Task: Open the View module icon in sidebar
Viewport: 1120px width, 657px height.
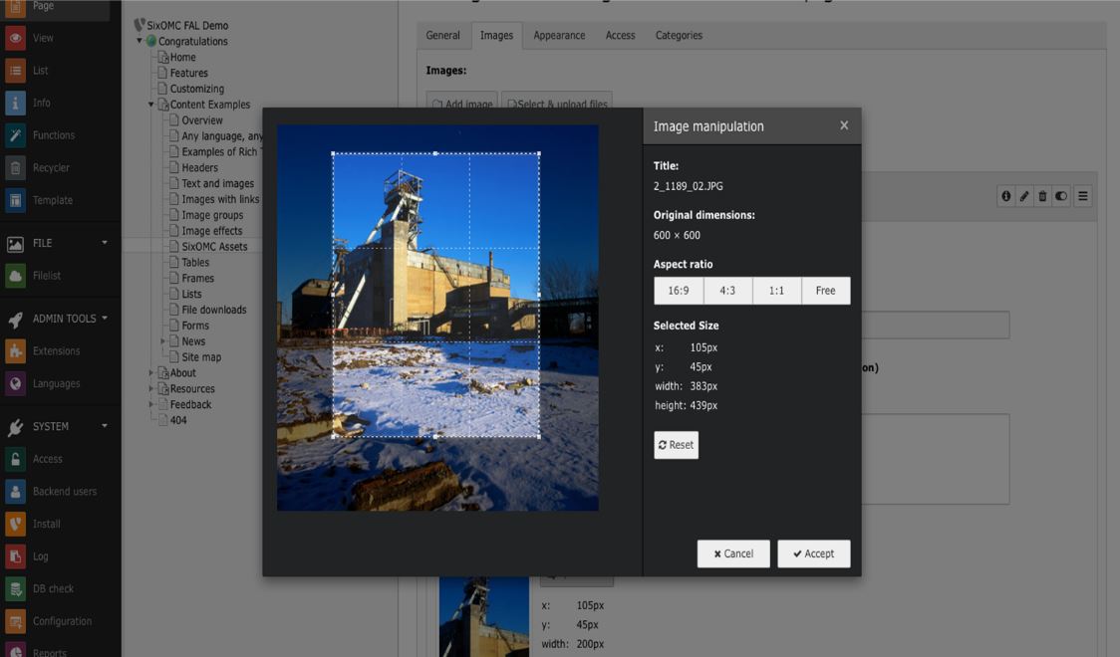Action: coord(15,38)
